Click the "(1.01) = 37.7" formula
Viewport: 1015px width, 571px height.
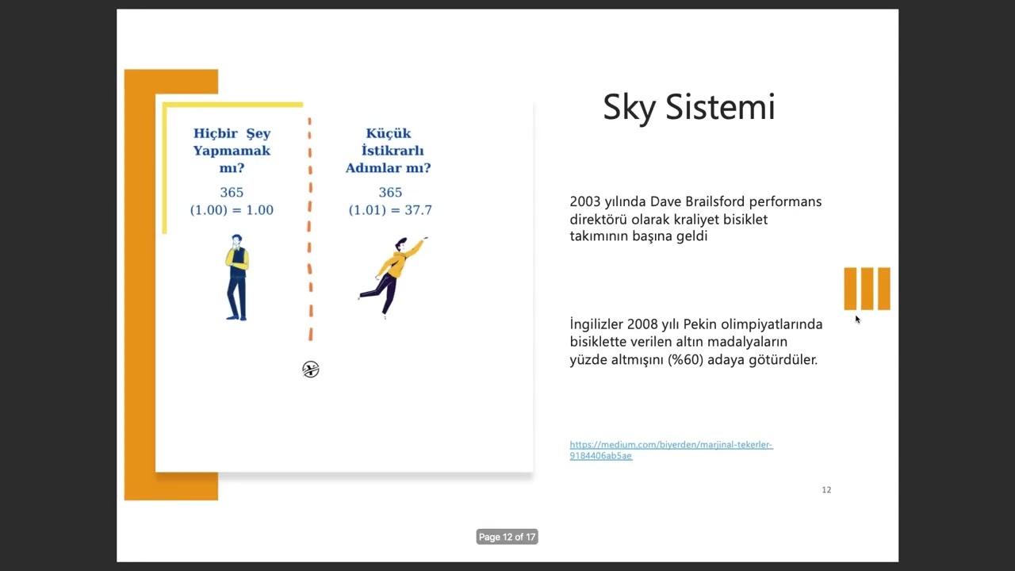(x=390, y=210)
